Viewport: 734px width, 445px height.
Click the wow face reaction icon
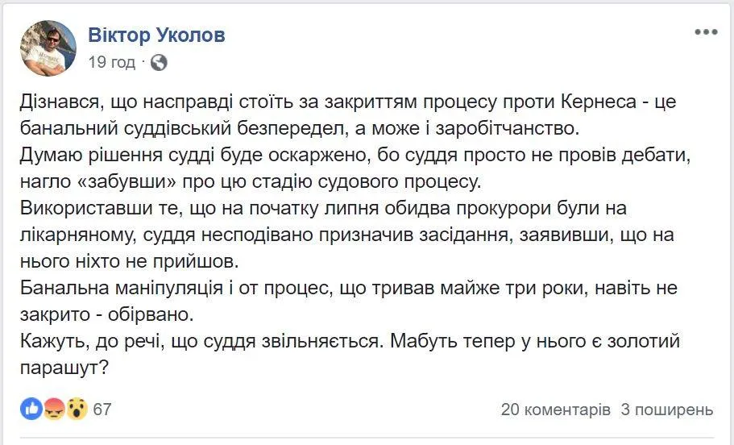[77, 409]
